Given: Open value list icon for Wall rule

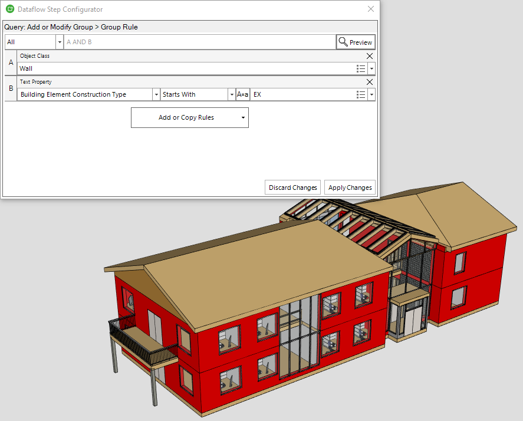Looking at the screenshot, I should click(x=361, y=69).
